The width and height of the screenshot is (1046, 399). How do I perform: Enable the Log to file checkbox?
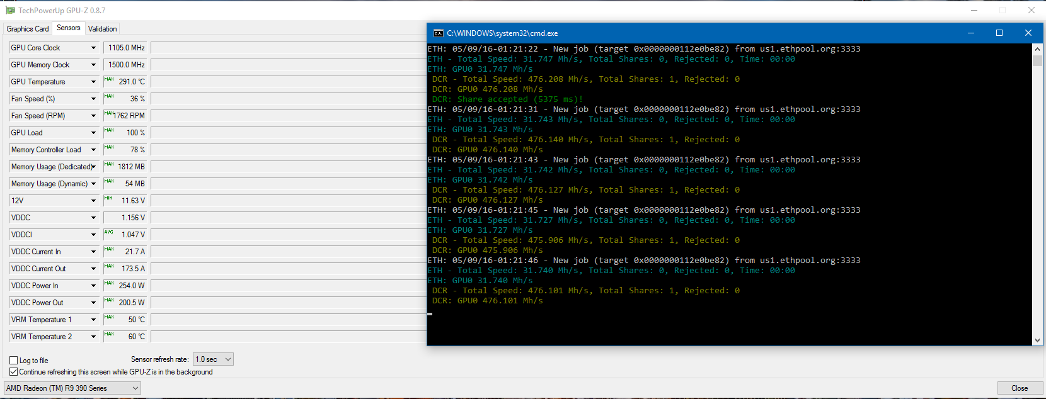pyautogui.click(x=13, y=361)
